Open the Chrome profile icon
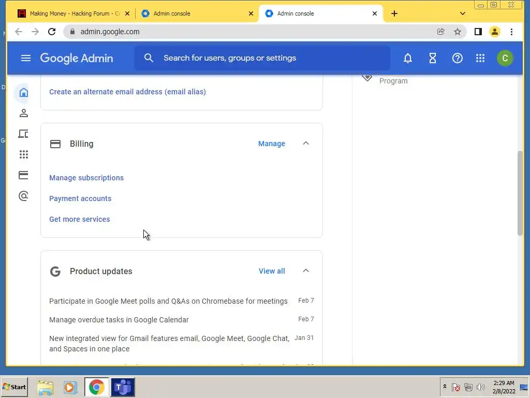The height and width of the screenshot is (398, 530). click(494, 32)
